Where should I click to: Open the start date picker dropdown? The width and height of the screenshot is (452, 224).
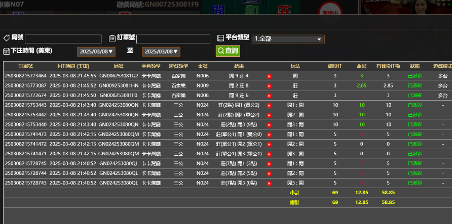(96, 52)
